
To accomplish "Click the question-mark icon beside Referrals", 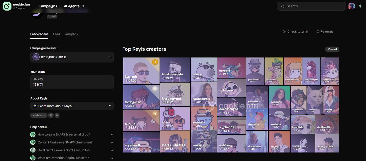I will pyautogui.click(x=318, y=31).
